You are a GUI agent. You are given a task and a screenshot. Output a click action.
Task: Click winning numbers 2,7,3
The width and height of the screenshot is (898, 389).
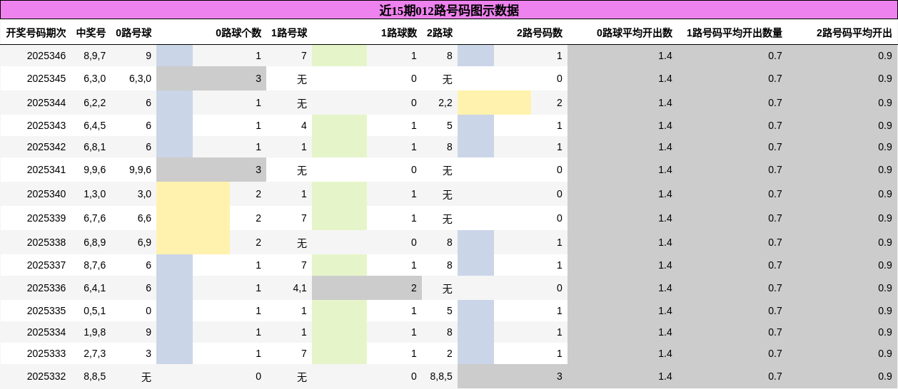point(95,353)
